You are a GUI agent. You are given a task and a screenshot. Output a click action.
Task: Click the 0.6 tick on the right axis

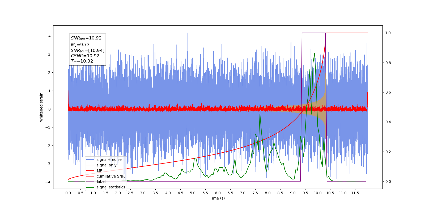click(x=388, y=92)
